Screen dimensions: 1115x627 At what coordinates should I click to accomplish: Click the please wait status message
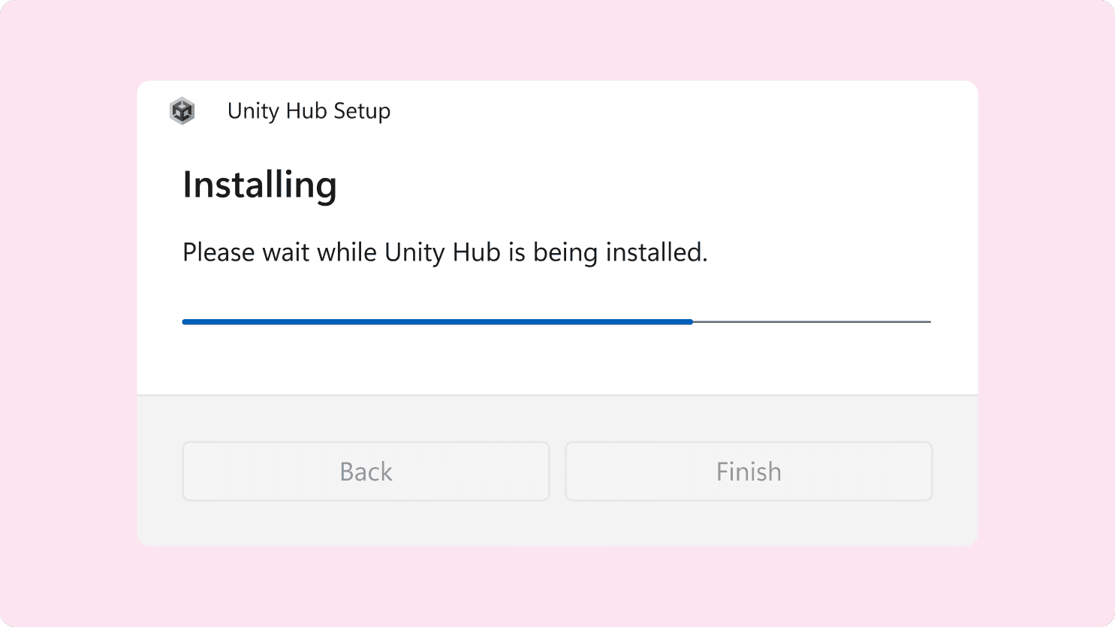[x=444, y=252]
